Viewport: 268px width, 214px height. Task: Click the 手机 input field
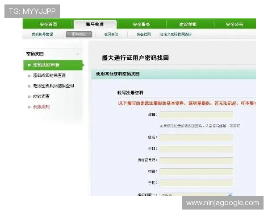coord(197,183)
